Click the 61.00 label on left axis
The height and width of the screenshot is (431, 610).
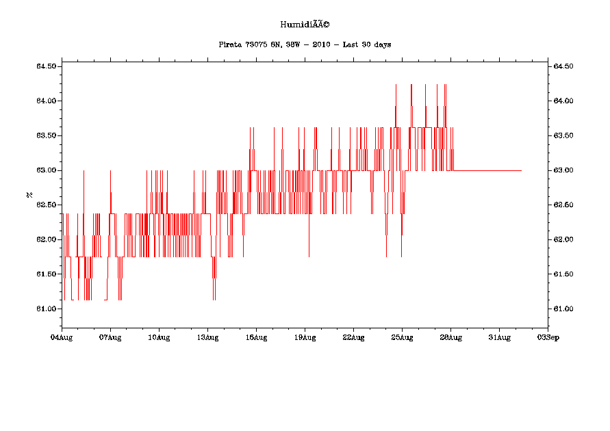46,309
